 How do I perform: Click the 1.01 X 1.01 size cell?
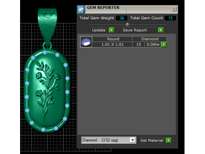[112, 44]
